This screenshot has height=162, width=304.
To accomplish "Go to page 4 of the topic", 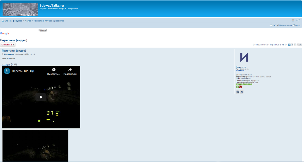I will (x=298, y=45).
